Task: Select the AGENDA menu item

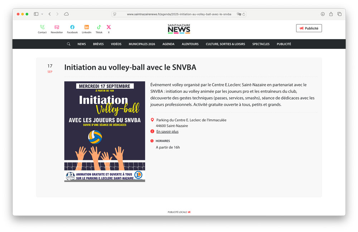Action: pyautogui.click(x=168, y=44)
